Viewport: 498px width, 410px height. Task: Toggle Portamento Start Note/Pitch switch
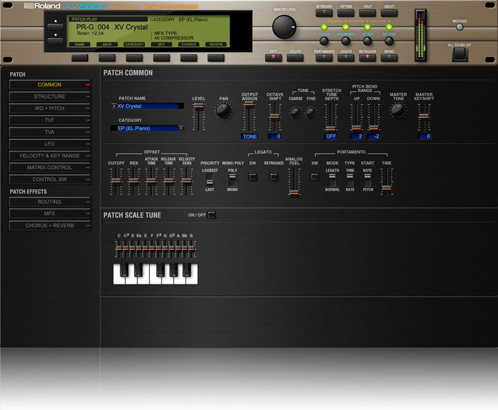click(367, 180)
